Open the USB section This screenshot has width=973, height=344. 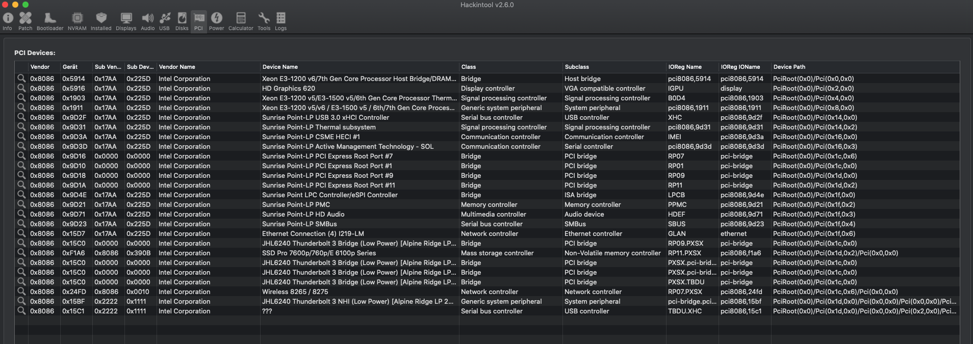pyautogui.click(x=164, y=21)
